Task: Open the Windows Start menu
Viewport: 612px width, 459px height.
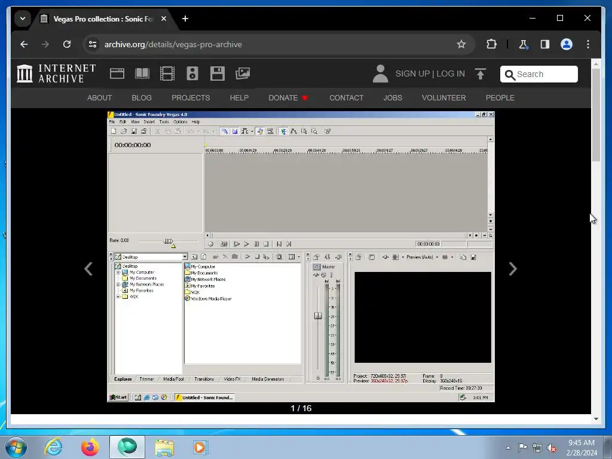Action: coord(16,447)
